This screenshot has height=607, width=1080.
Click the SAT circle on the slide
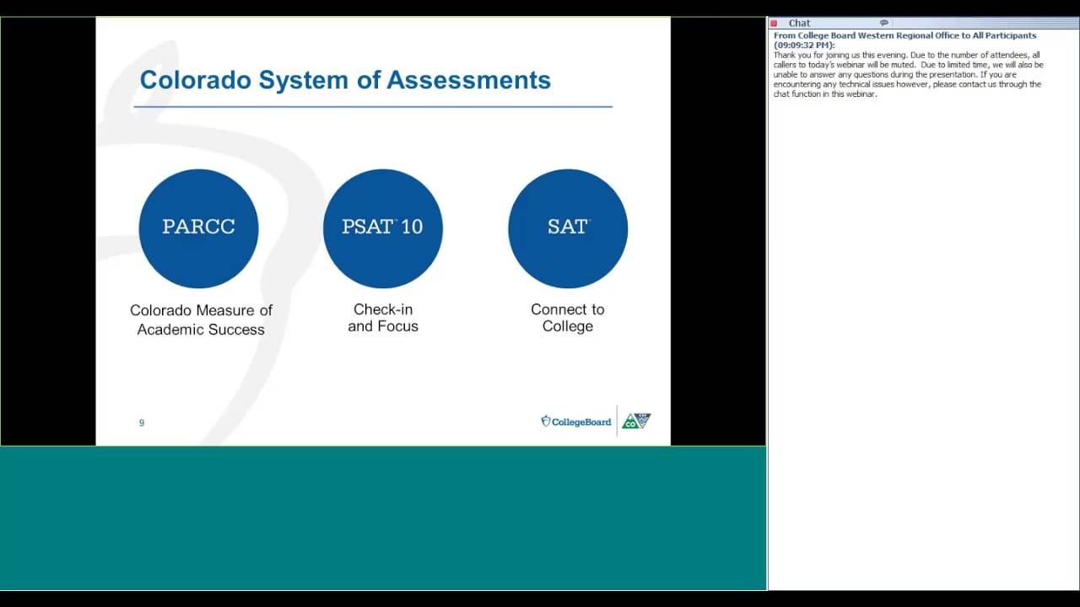[x=568, y=228]
